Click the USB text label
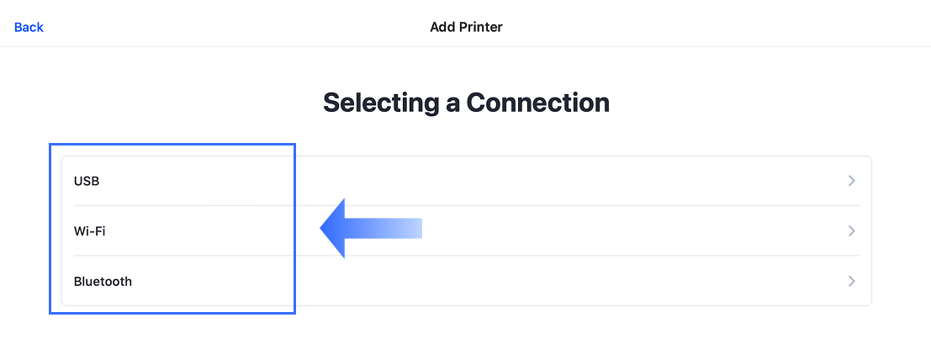Screen dimensions: 931x360 click(x=87, y=181)
